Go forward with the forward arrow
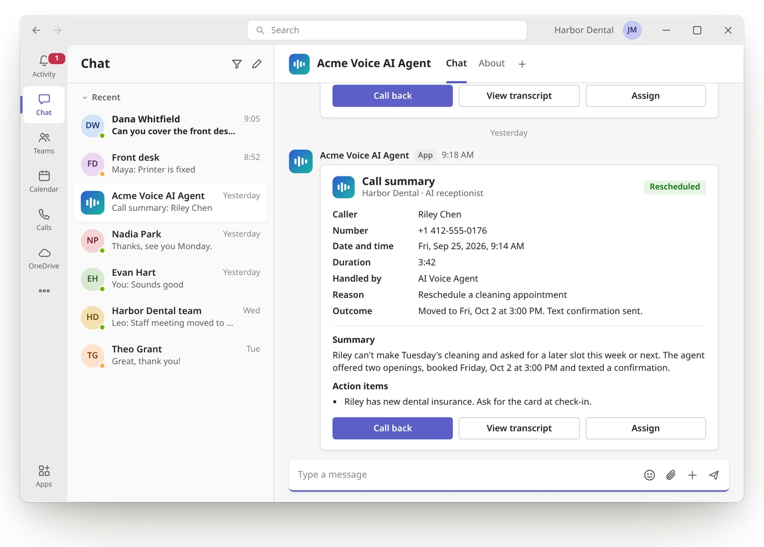Screen dimensions: 764x547 click(x=57, y=31)
